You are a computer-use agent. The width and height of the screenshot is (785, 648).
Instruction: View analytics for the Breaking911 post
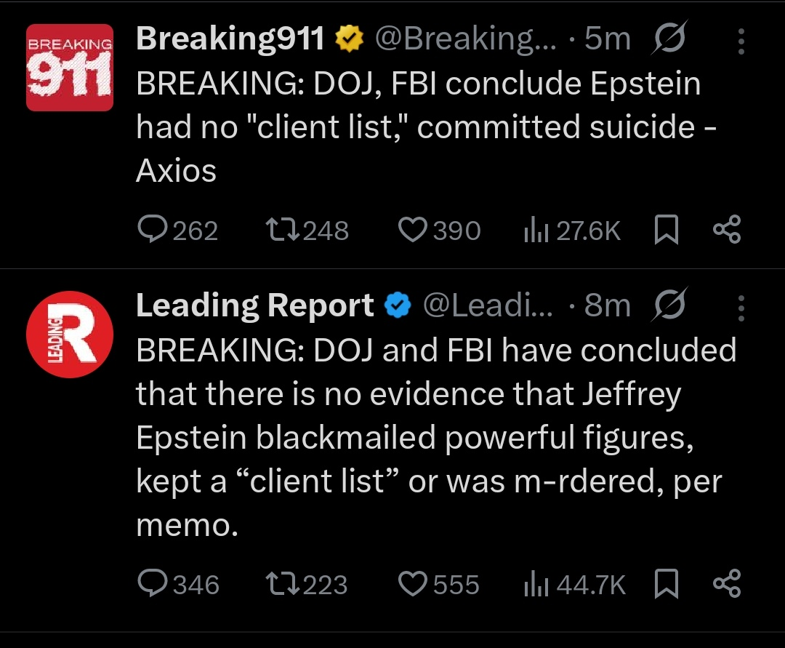coord(535,231)
